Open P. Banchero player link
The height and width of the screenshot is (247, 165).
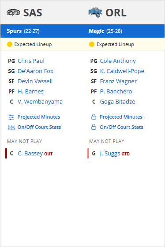coord(116,91)
